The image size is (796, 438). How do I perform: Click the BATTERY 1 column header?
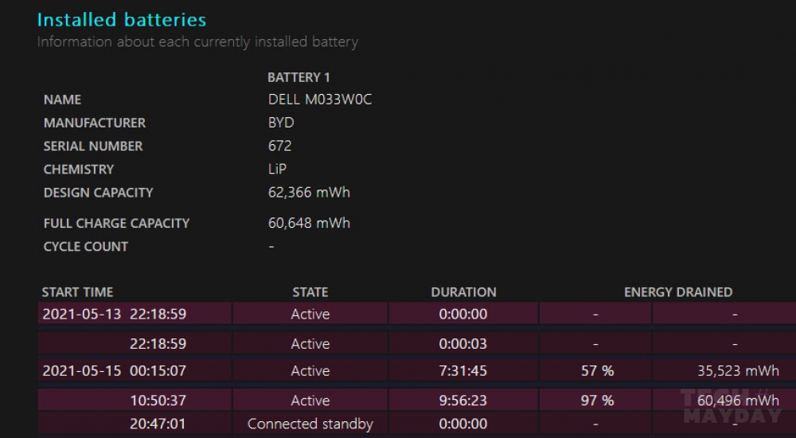click(298, 78)
